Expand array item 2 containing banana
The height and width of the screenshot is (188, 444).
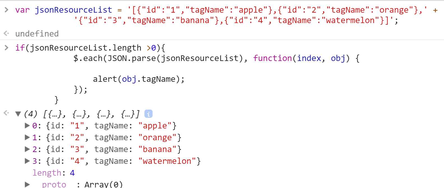click(x=27, y=149)
